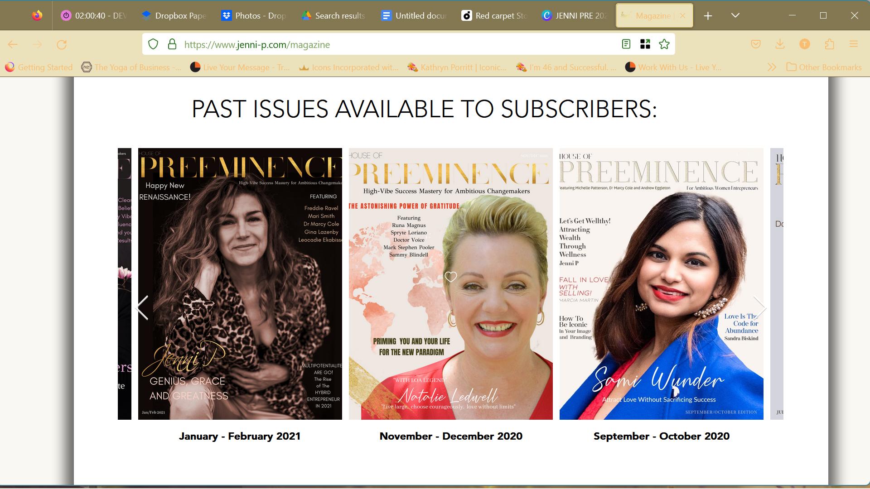Open the Extensions puzzle-piece icon
This screenshot has width=870, height=489.
pos(829,44)
